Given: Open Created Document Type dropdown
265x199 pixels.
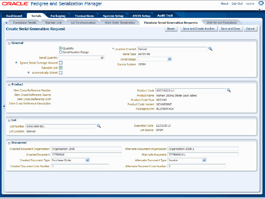Looking at the screenshot, I should (x=87, y=160).
